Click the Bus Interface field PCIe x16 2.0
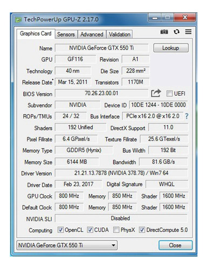 pyautogui.click(x=153, y=116)
